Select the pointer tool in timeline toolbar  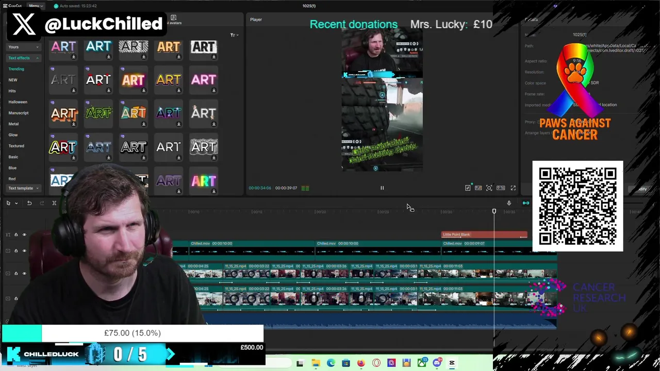click(x=8, y=203)
